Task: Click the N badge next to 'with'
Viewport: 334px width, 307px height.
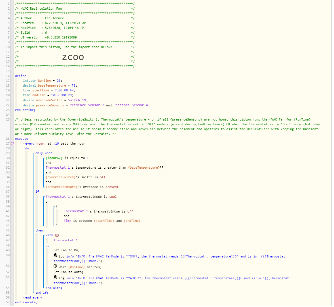Action: point(57,236)
